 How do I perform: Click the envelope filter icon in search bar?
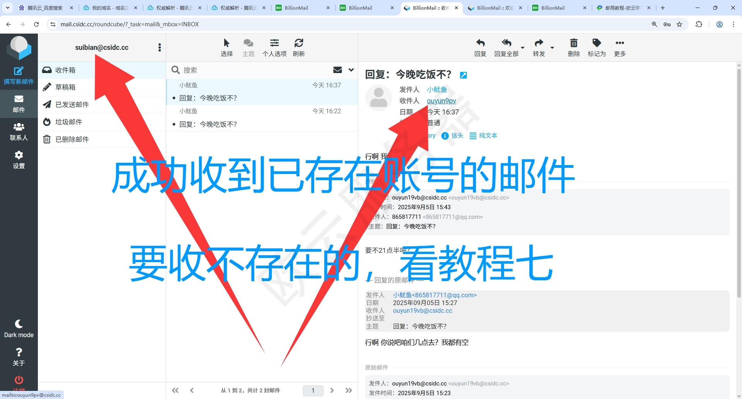337,70
